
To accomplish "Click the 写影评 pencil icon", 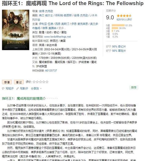I will coord(18,88).
